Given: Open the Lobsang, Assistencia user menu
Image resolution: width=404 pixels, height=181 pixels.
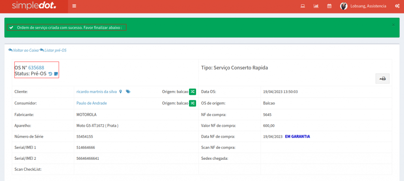Looking at the screenshot, I should 368,6.
